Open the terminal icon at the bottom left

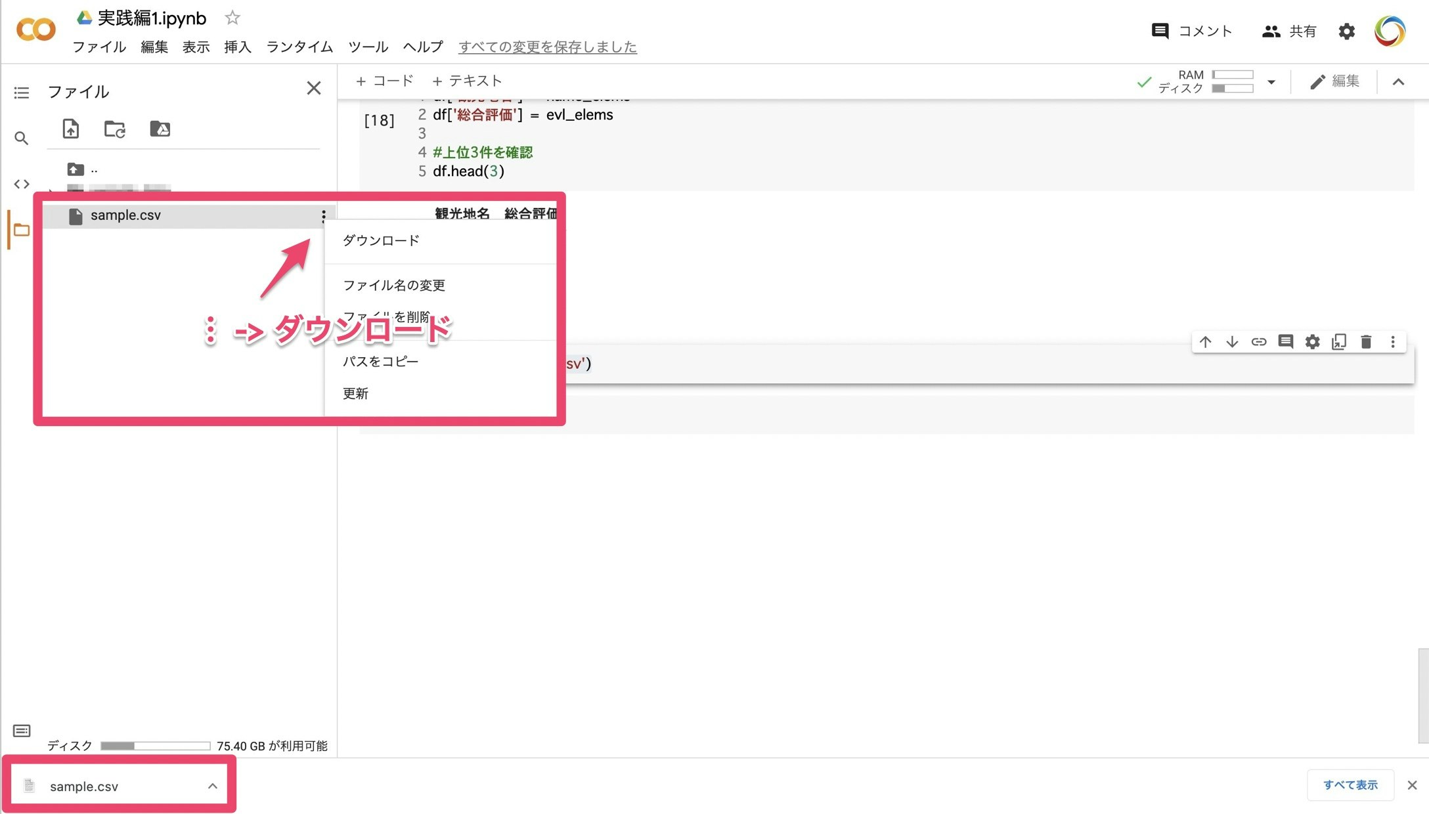tap(21, 731)
